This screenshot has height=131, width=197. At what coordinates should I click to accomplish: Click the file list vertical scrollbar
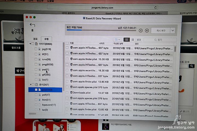[x=175, y=49]
